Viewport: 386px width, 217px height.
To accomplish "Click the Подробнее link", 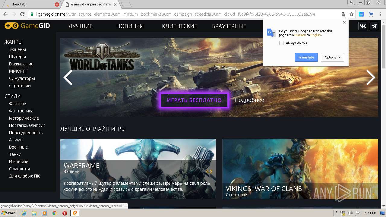I will [x=249, y=100].
